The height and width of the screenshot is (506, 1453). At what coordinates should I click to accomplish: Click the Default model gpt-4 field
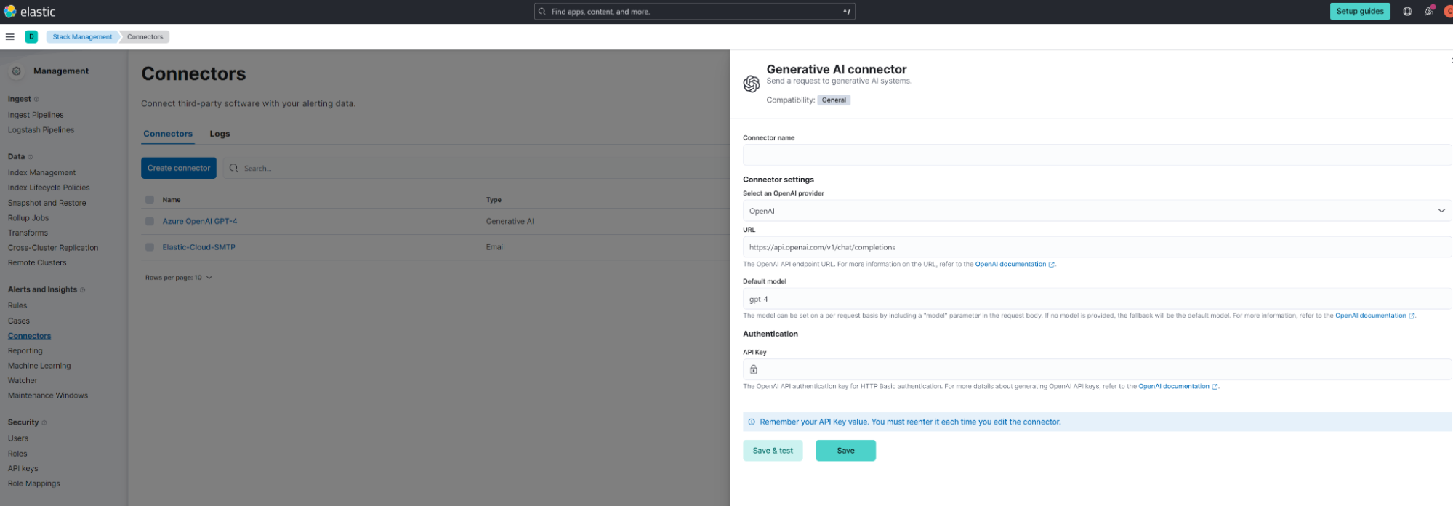point(1097,299)
